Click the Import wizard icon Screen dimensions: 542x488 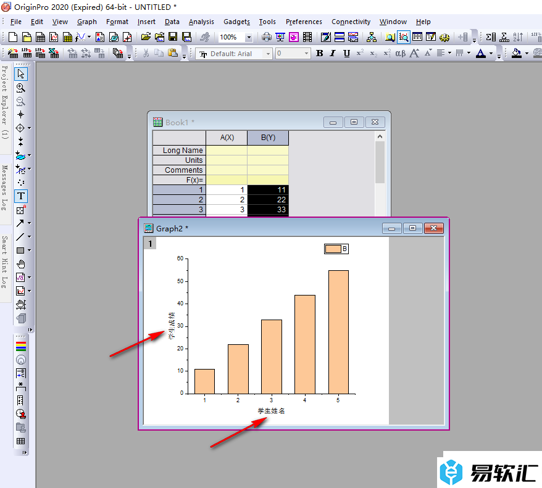click(x=13, y=54)
